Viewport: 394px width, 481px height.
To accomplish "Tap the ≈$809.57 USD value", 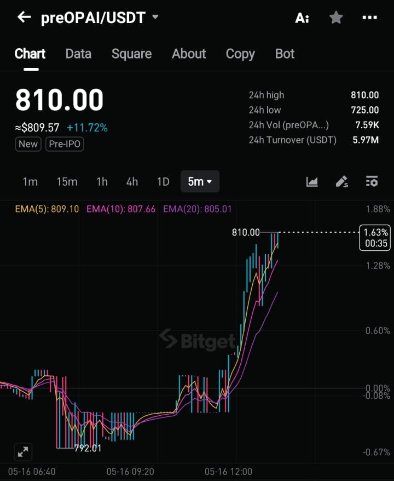I will coord(37,128).
